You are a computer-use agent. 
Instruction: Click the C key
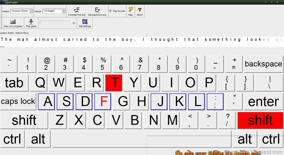pos(96,120)
